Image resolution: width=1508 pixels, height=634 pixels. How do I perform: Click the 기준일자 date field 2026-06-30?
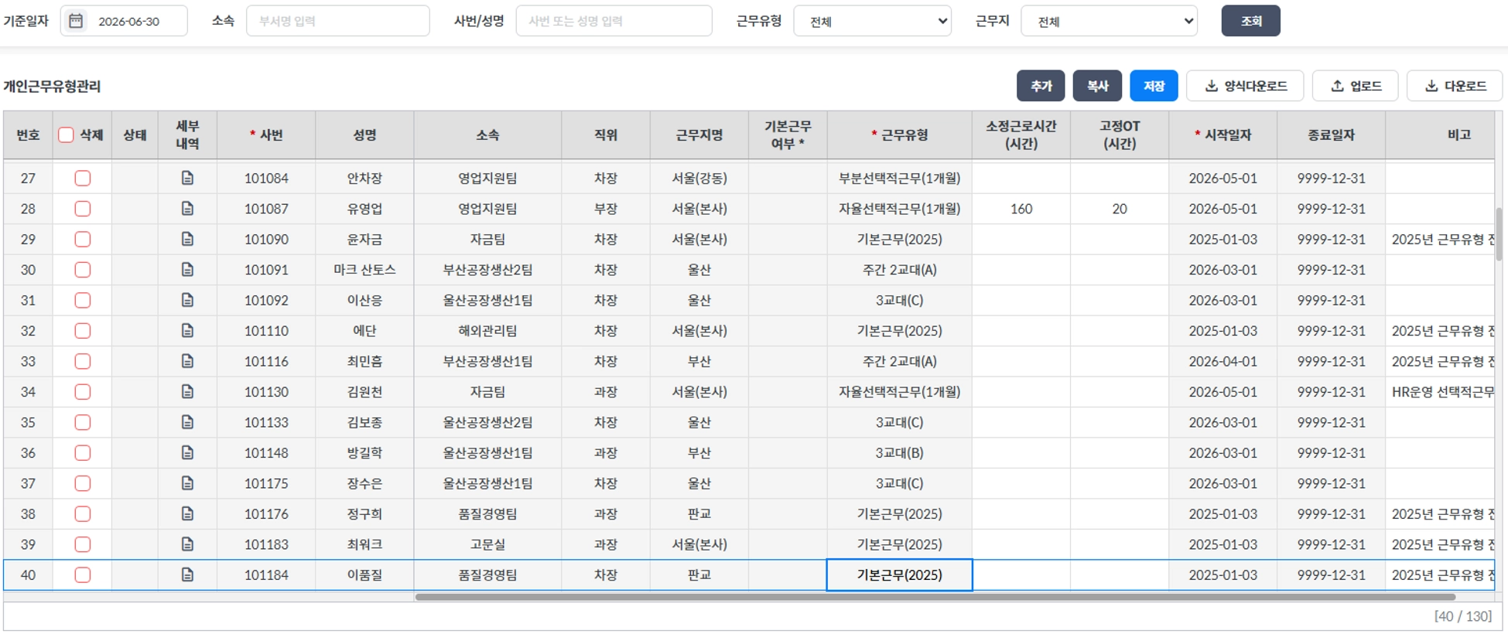click(x=124, y=21)
